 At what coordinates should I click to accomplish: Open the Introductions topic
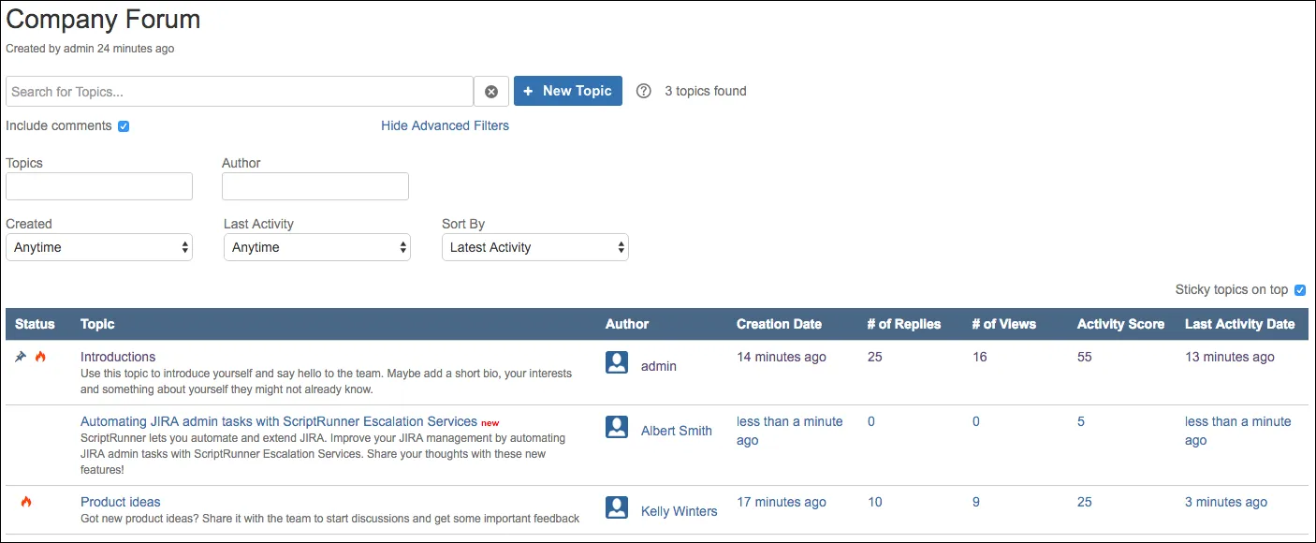[118, 357]
